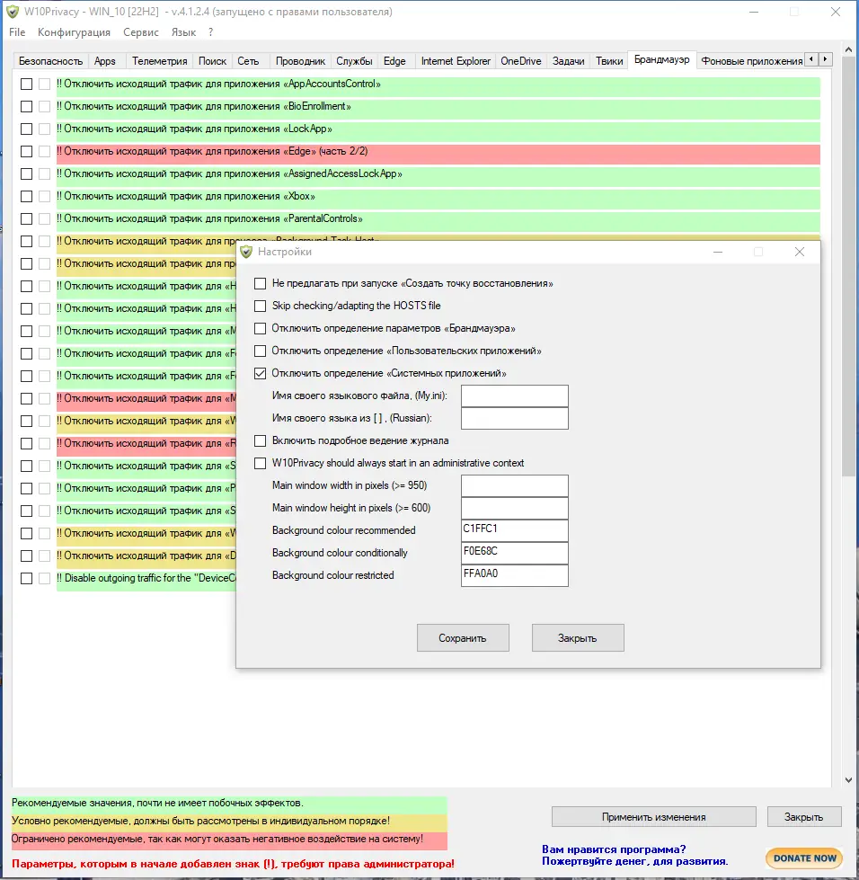Click the green 'Рекомендуемые значения' legend text

pyautogui.click(x=157, y=803)
